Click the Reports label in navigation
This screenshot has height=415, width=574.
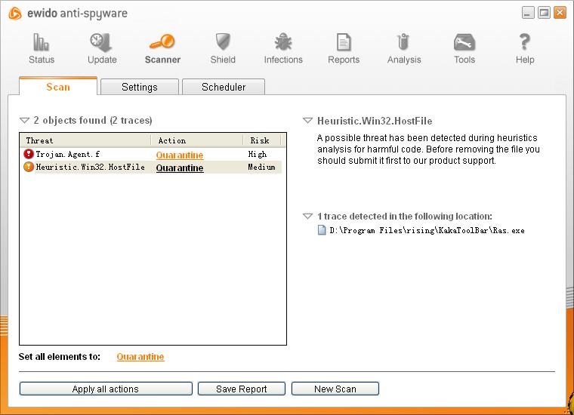[344, 60]
